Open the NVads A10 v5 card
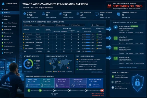This screenshot has width=147, height=98. click(x=128, y=50)
